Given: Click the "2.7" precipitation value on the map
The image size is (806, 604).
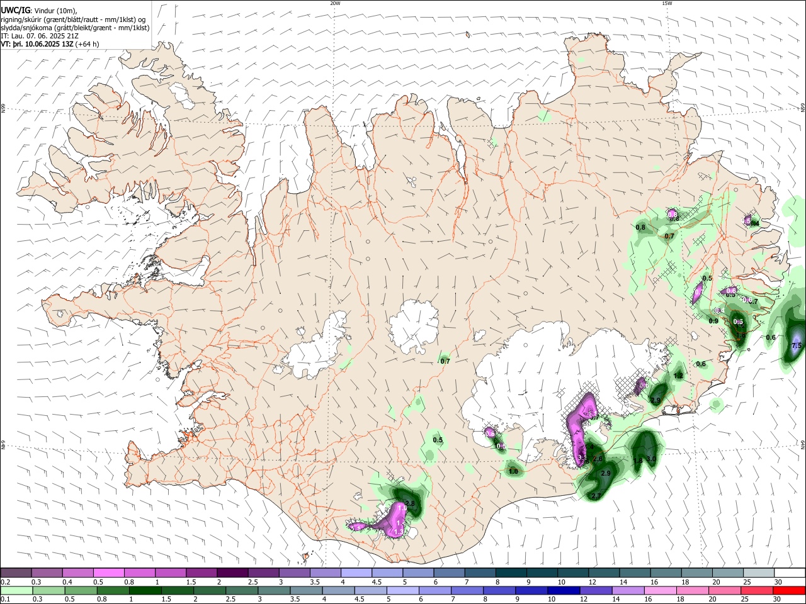Looking at the screenshot, I should pos(596,496).
